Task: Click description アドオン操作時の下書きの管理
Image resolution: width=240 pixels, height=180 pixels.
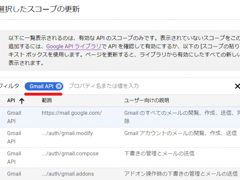Action: [x=181, y=174]
